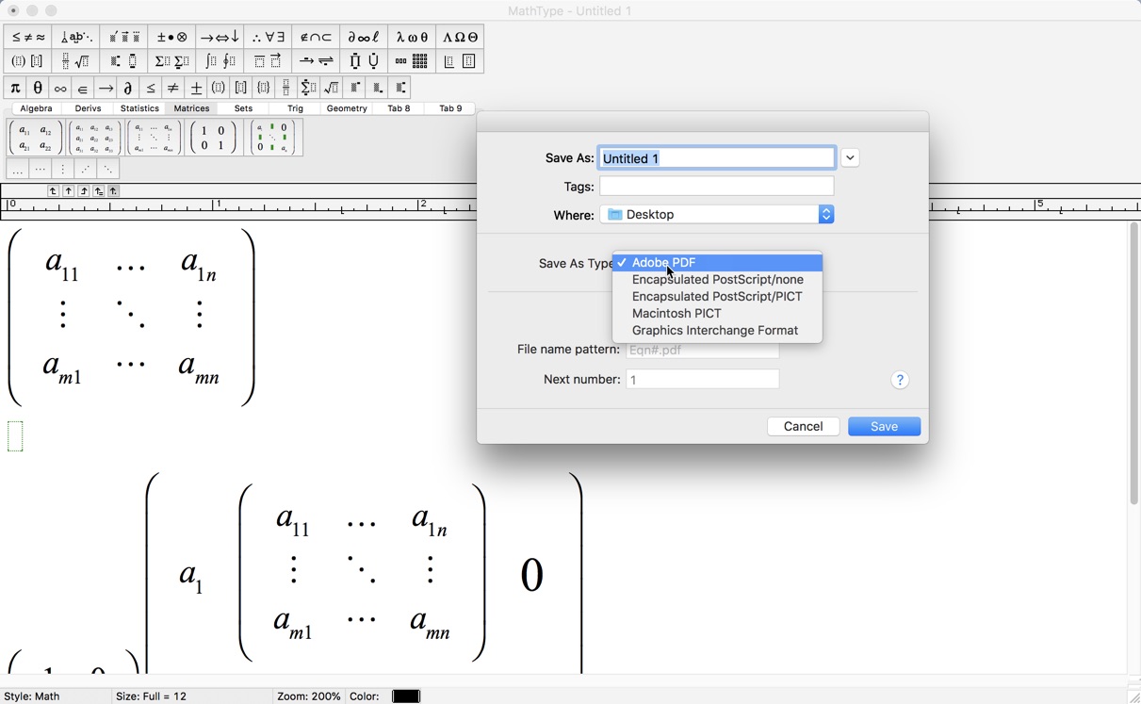This screenshot has height=704, width=1141.
Task: Select Macintosh PICT in the format dropdown
Action: (676, 313)
